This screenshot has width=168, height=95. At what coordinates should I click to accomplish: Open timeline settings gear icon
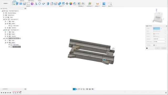[166, 93]
